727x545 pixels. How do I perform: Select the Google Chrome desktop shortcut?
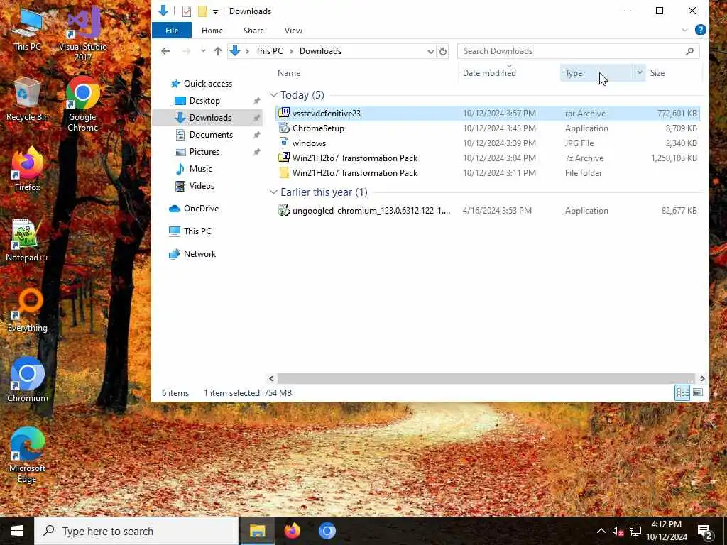click(83, 104)
